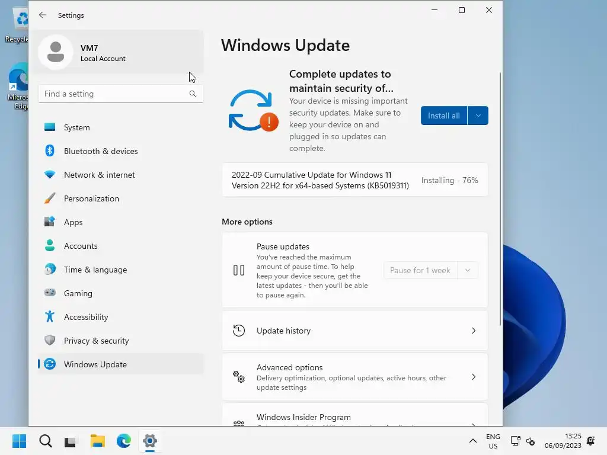Viewport: 607px width, 455px height.
Task: Click the ENG US language indicator
Action: tap(493, 441)
